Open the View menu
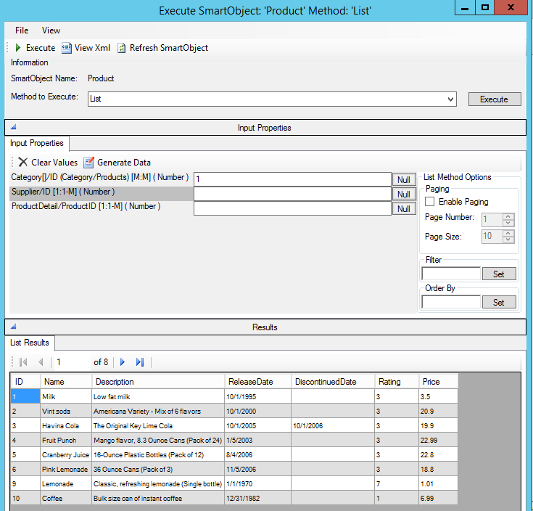The width and height of the screenshot is (533, 511). tap(51, 30)
